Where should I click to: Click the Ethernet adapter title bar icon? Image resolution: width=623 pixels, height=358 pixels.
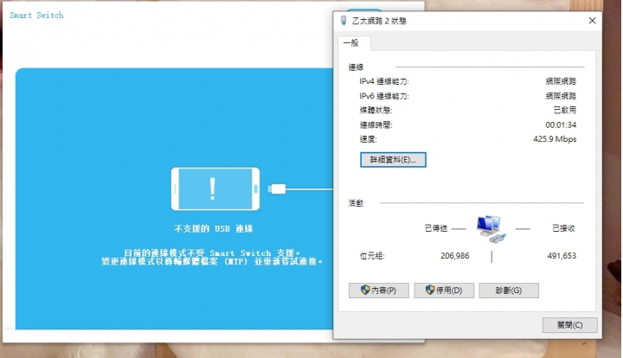[x=344, y=21]
